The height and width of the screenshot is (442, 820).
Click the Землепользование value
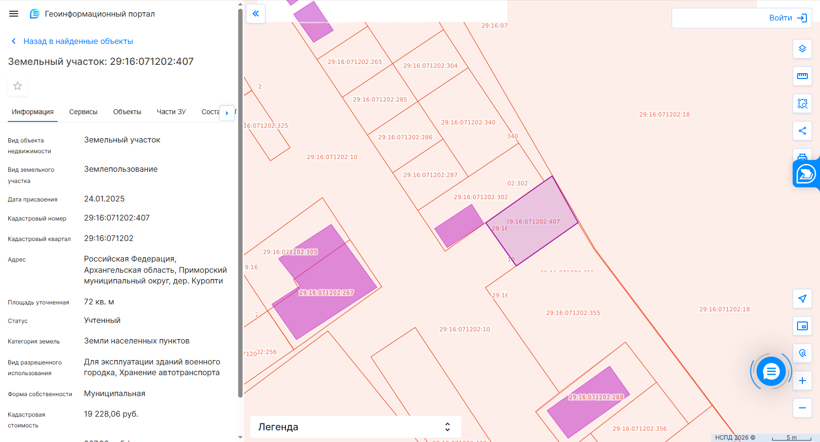click(121, 169)
